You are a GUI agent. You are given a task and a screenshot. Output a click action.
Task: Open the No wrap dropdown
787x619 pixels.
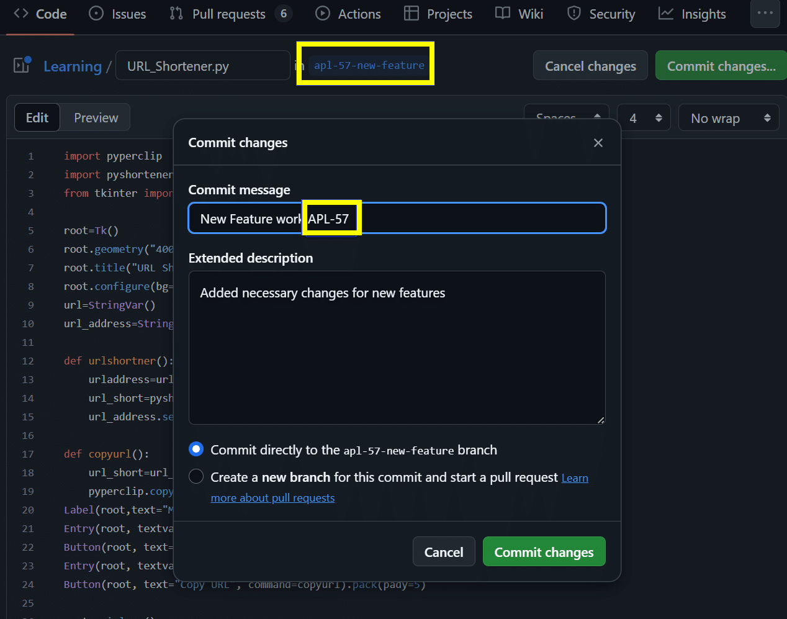click(729, 117)
